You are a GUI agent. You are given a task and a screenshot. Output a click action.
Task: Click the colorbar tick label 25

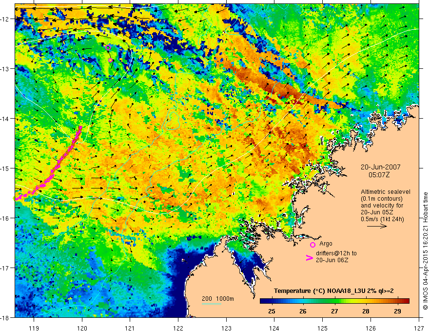(x=272, y=311)
